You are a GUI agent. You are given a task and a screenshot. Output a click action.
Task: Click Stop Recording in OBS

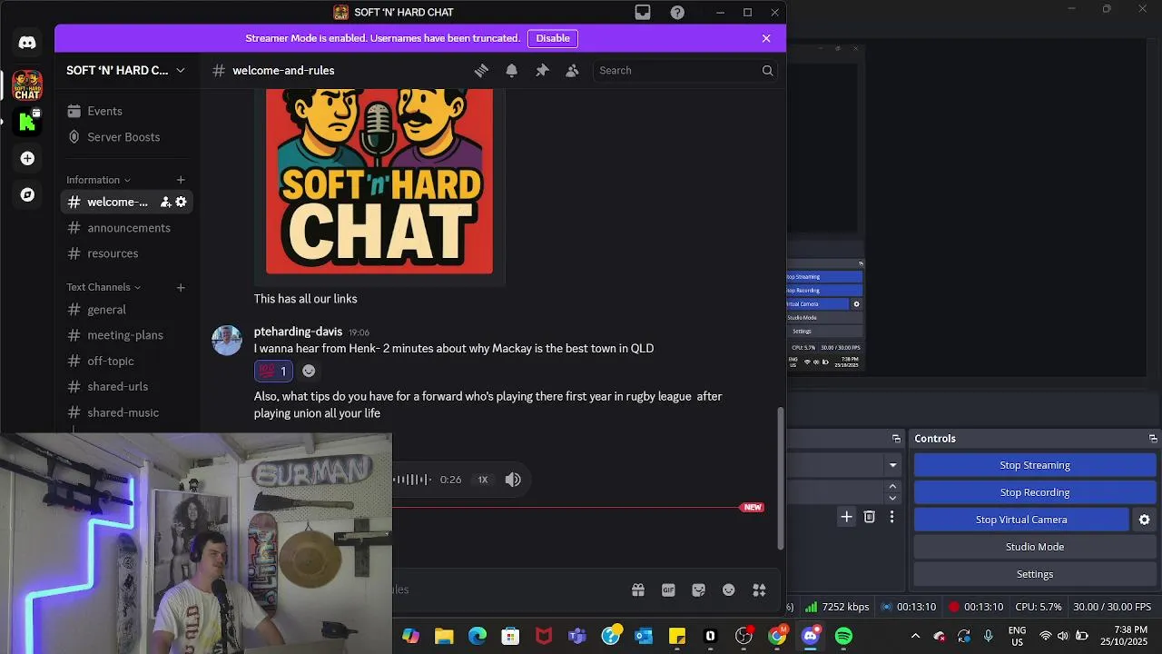(x=1035, y=492)
